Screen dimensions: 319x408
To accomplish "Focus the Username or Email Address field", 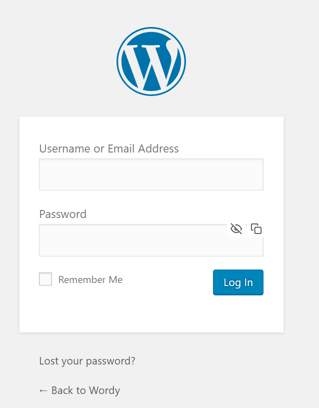I will [x=151, y=174].
